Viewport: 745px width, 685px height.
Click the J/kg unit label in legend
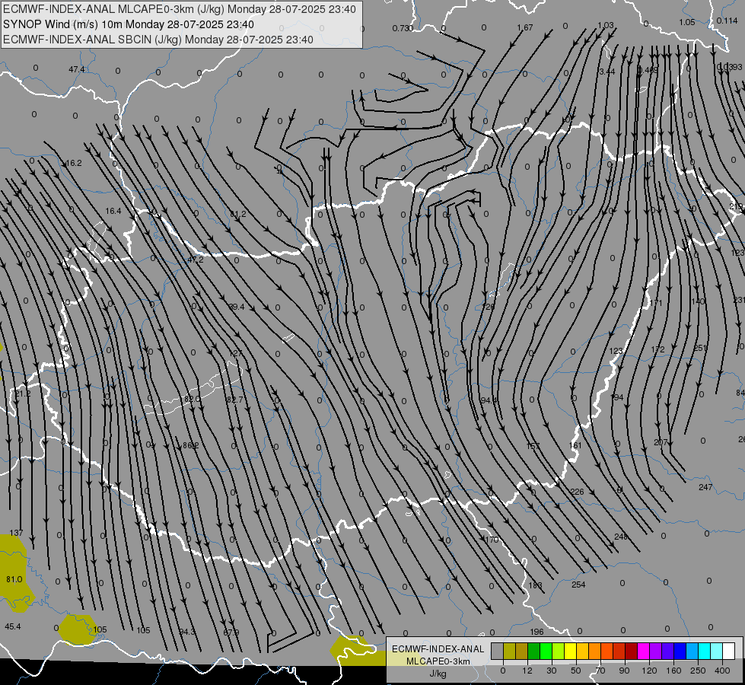[x=438, y=674]
